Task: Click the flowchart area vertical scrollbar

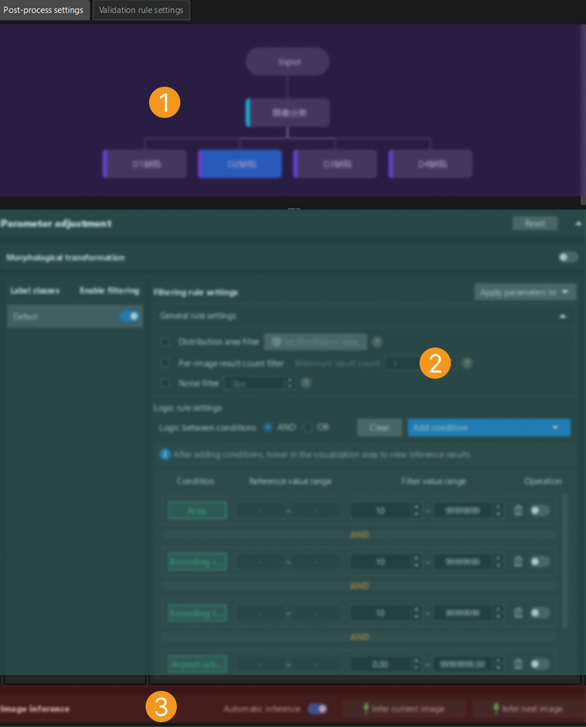Action: (x=583, y=114)
